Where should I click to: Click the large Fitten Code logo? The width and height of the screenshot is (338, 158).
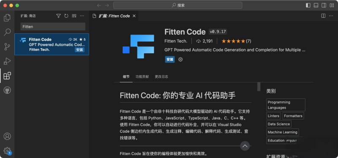click(x=139, y=46)
